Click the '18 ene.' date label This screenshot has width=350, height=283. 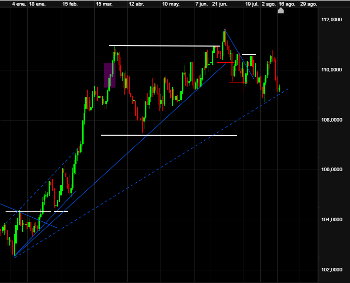pyautogui.click(x=37, y=4)
